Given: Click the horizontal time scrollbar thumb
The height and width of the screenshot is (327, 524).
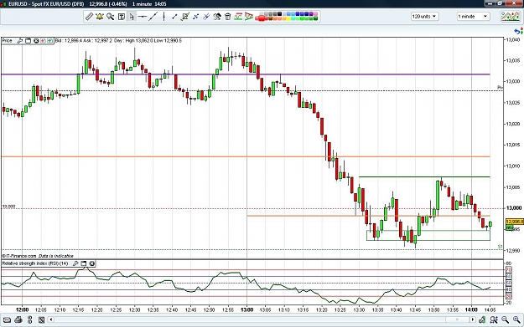Looking at the screenshot, I should point(457,320).
